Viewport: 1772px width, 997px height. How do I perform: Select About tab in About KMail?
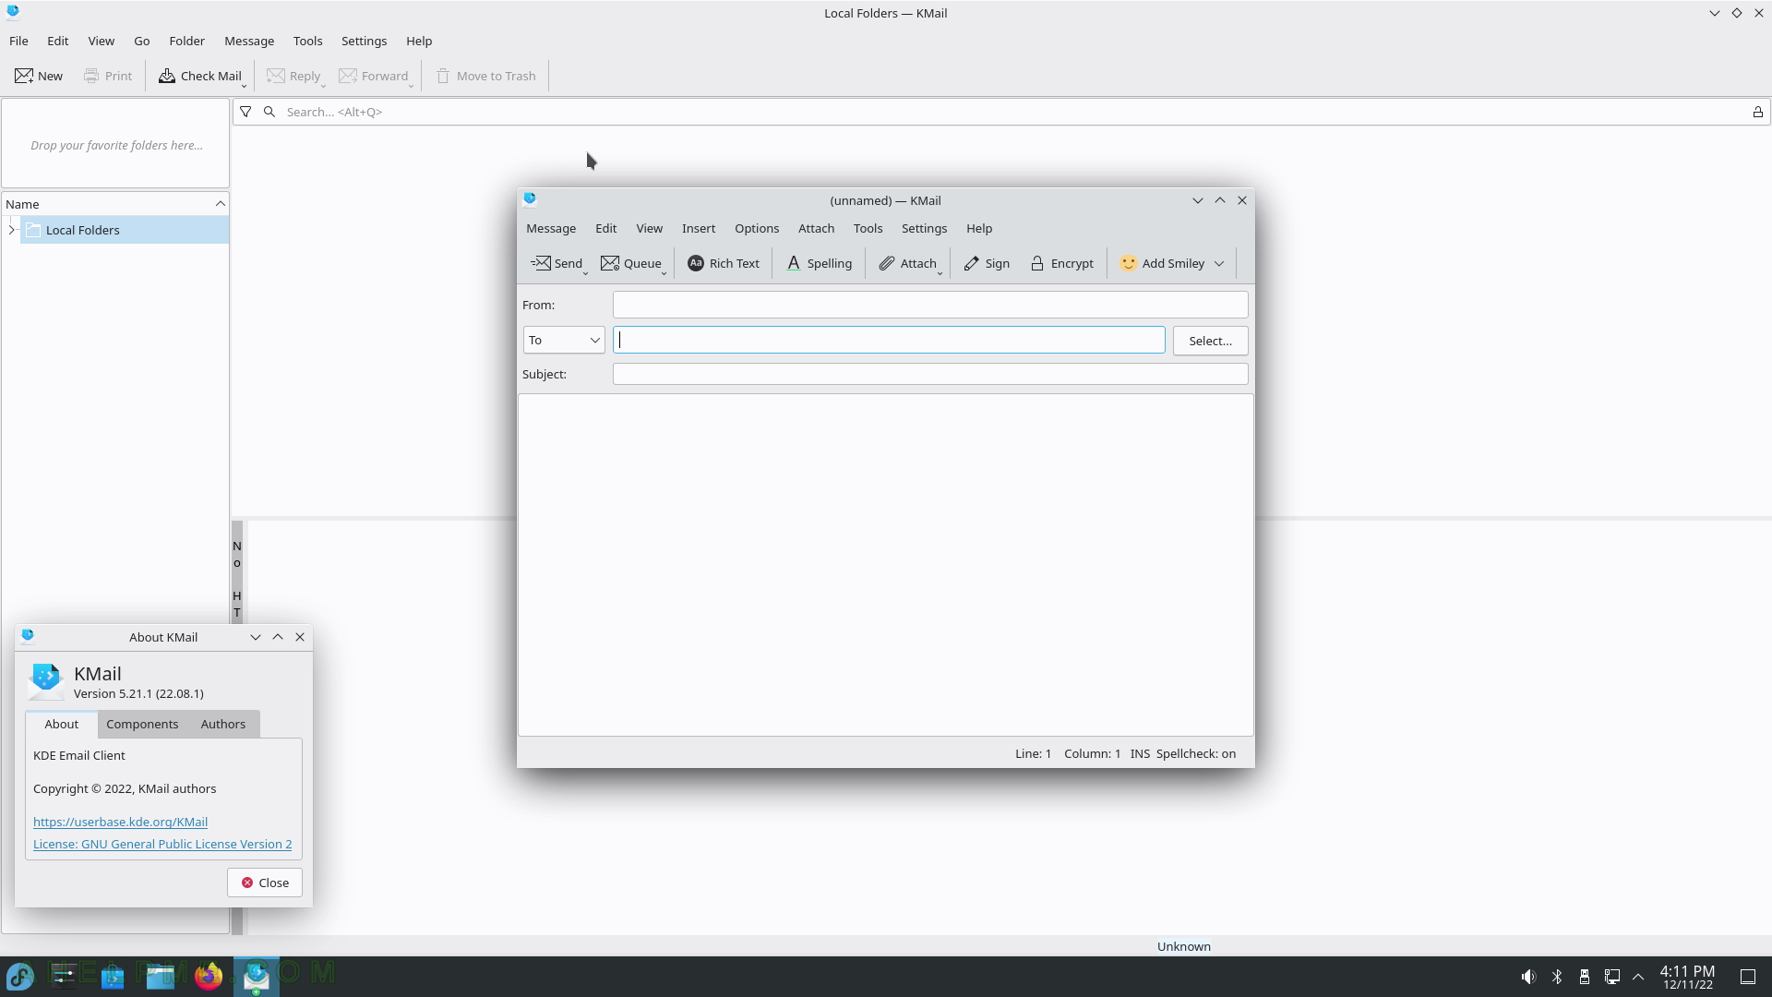tap(62, 724)
